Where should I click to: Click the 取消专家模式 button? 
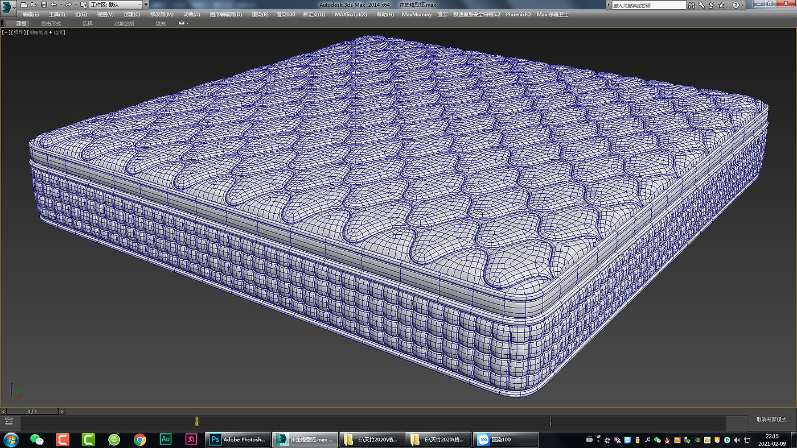(x=771, y=420)
